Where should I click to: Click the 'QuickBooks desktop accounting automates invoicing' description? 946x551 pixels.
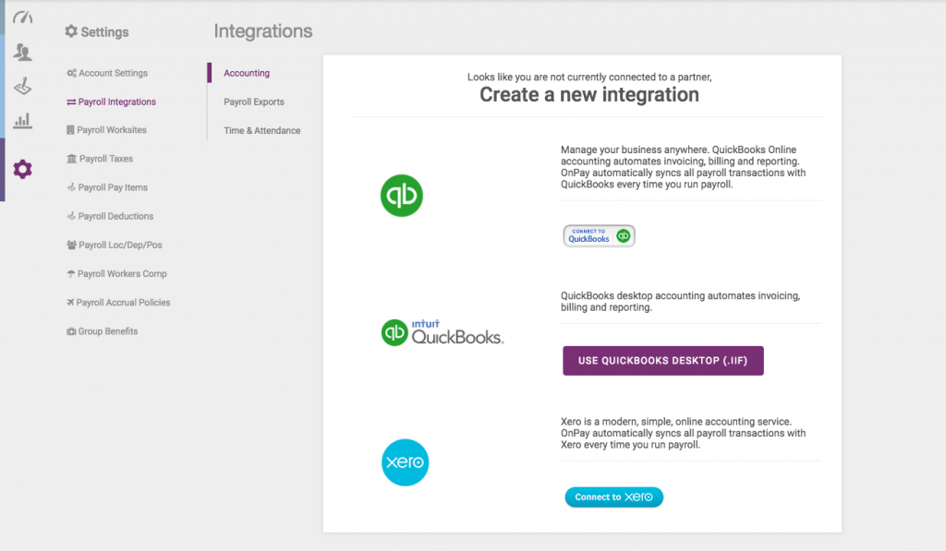681,302
